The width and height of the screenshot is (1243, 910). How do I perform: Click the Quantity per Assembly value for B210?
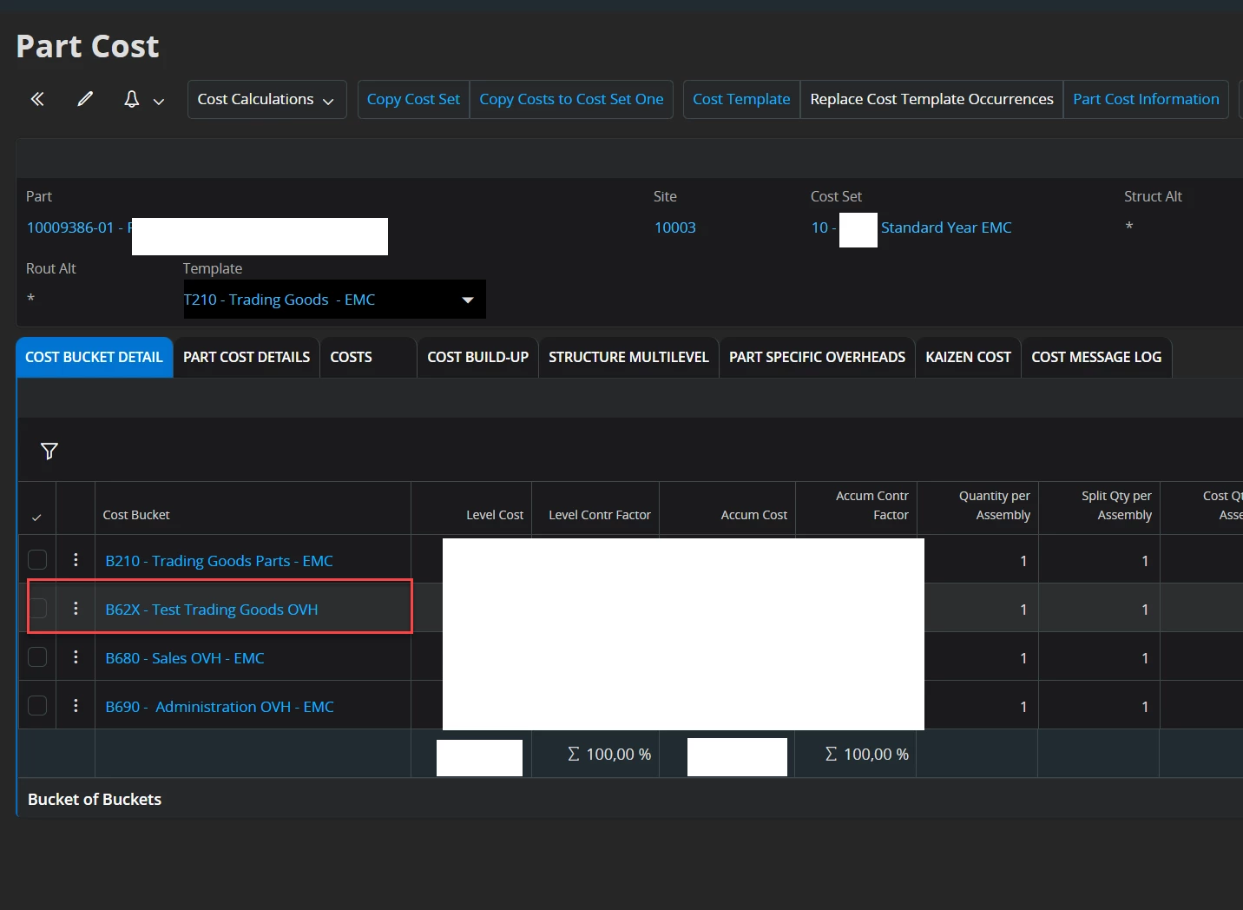[1023, 561]
